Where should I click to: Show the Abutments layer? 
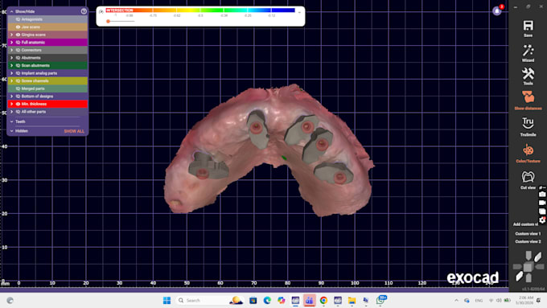18,58
